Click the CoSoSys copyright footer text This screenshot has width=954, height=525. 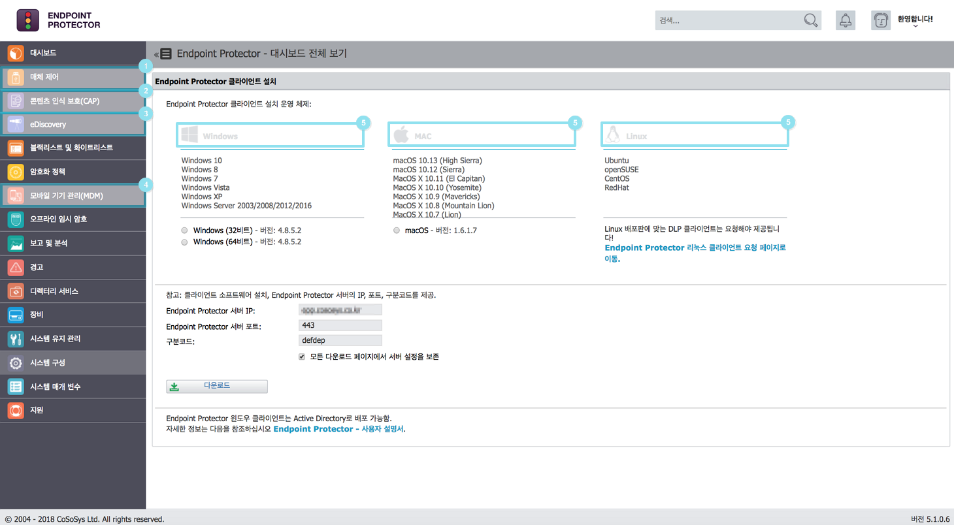tap(84, 519)
